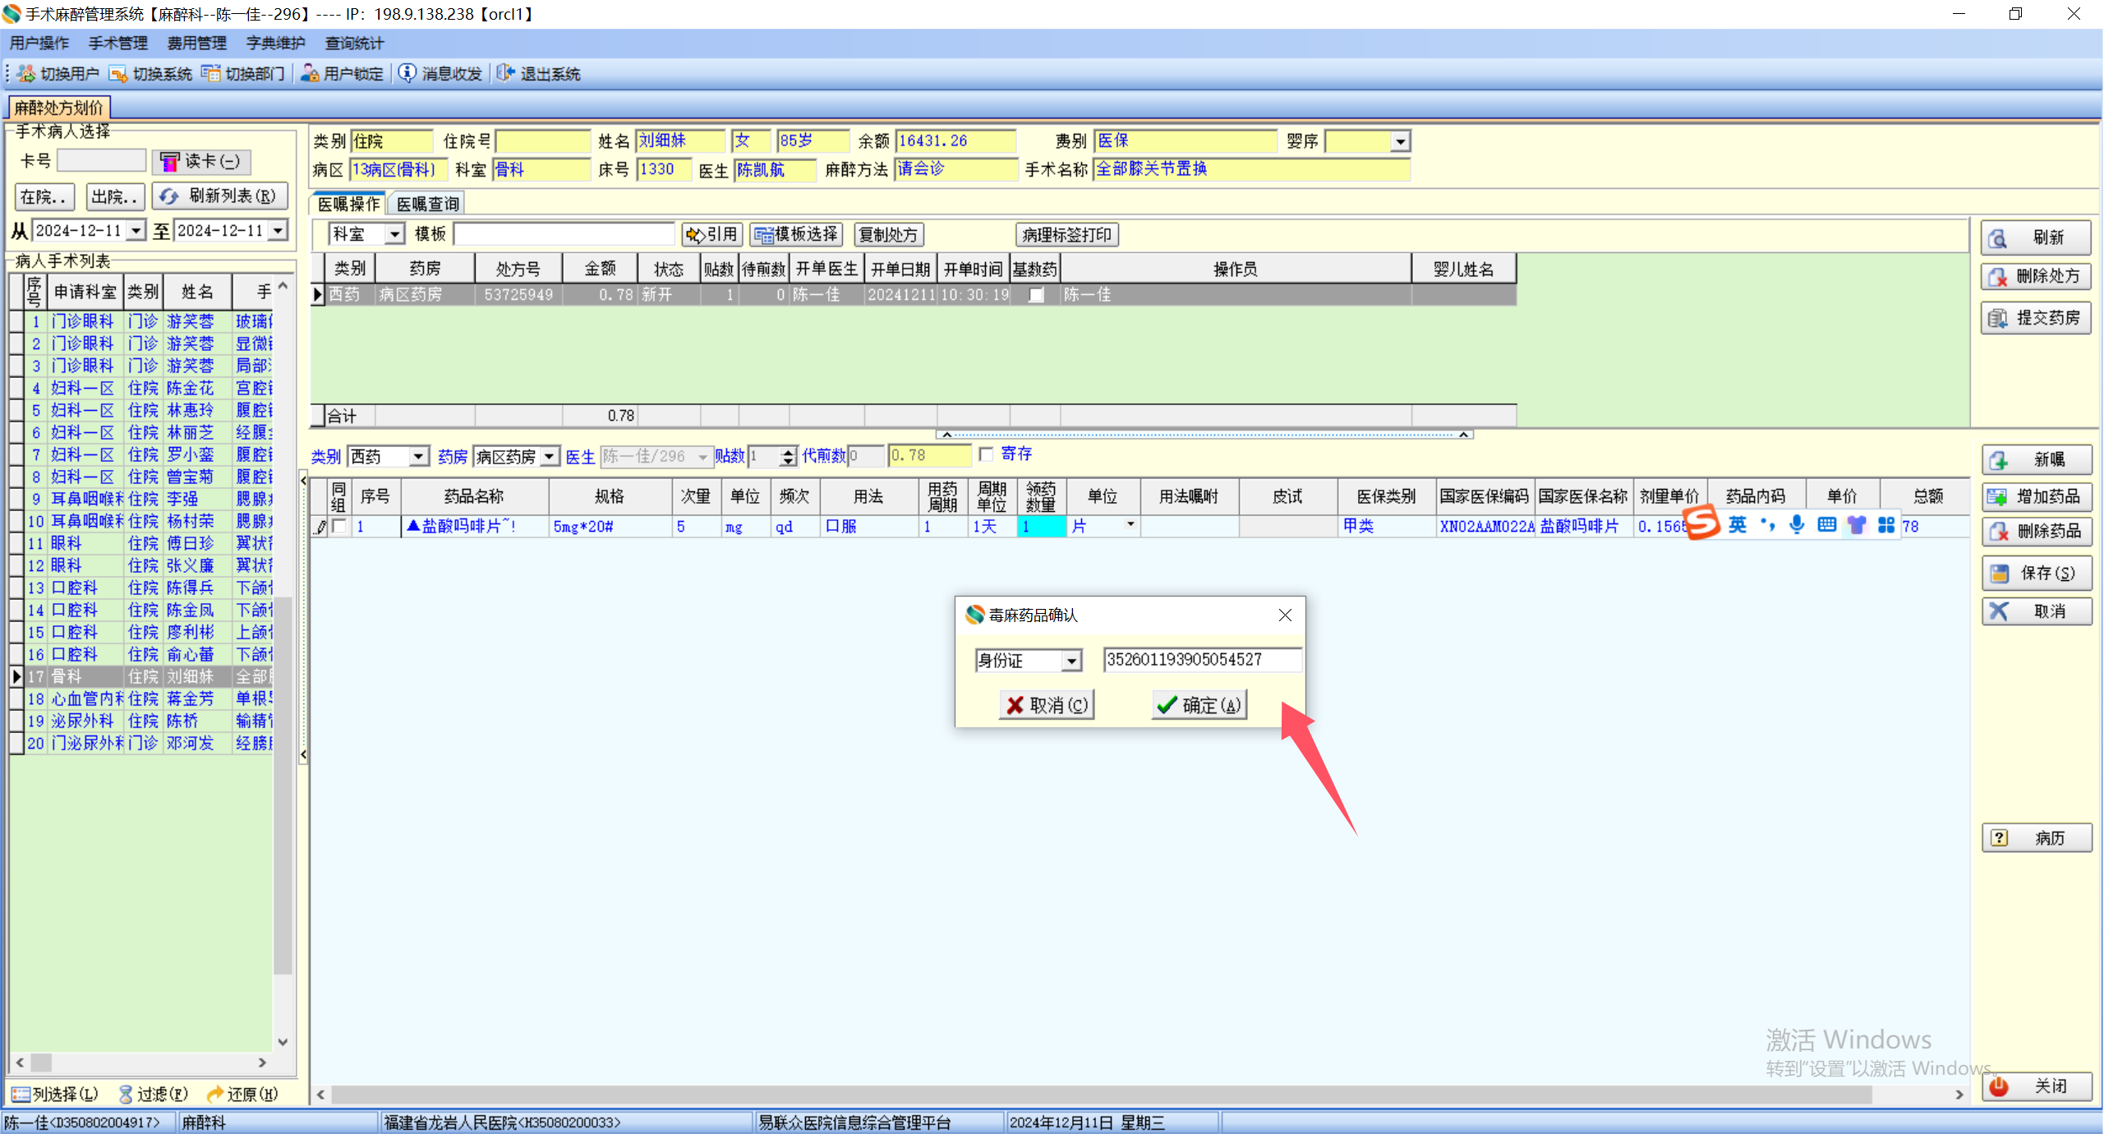Toggle the 寄存 checkbox
This screenshot has height=1134, width=2104.
(x=987, y=454)
